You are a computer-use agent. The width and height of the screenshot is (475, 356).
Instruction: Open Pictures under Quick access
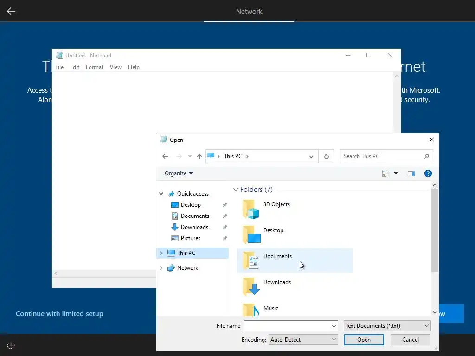tap(190, 238)
